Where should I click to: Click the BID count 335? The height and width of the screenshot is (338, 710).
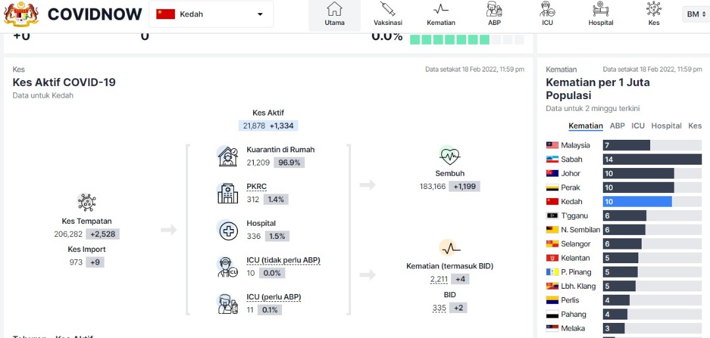click(439, 308)
